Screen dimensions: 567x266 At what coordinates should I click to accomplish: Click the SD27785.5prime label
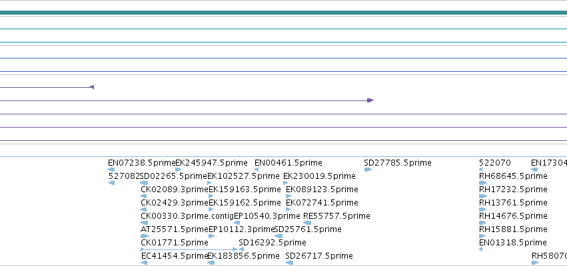tap(398, 163)
